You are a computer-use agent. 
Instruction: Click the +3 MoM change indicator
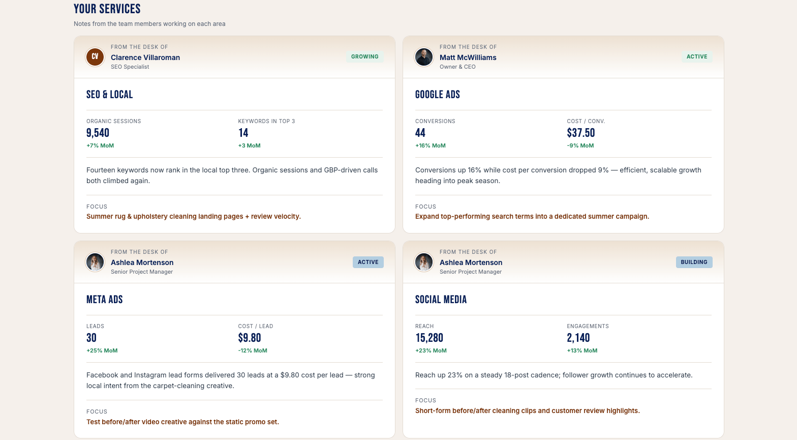tap(249, 145)
